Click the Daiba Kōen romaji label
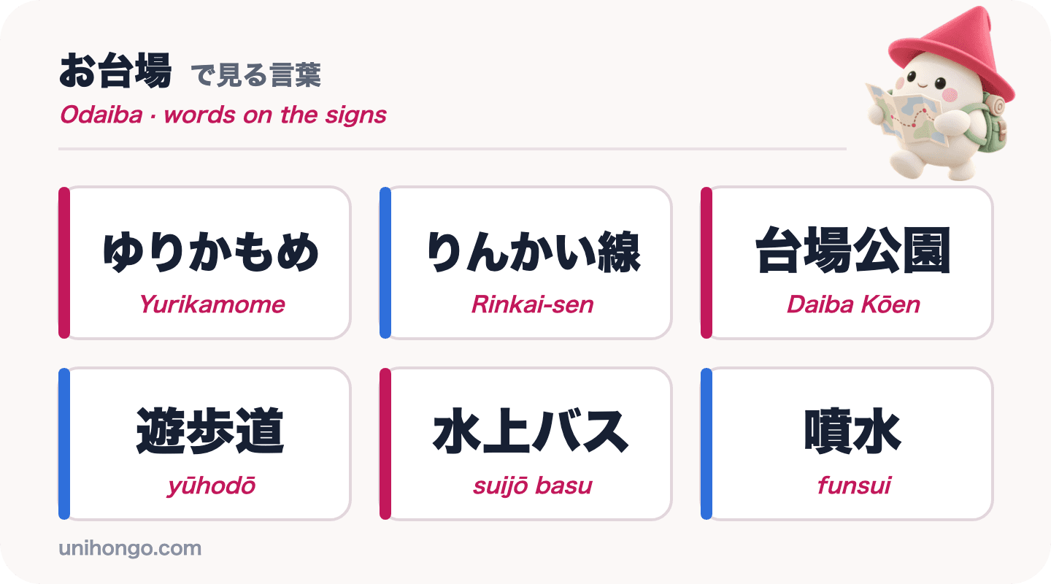 pyautogui.click(x=854, y=304)
